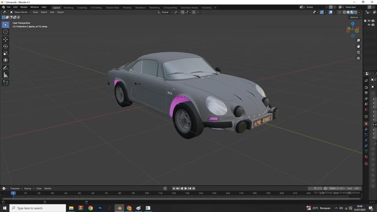Toggle camera view in the viewport
Image resolution: width=377 pixels, height=212 pixels.
click(359, 52)
